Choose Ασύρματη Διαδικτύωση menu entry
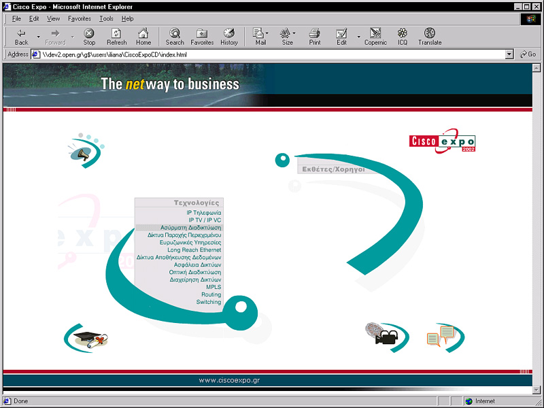544x408 pixels. [x=190, y=228]
